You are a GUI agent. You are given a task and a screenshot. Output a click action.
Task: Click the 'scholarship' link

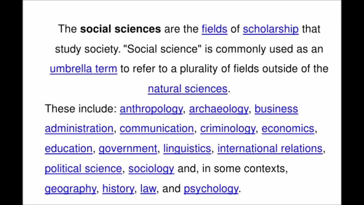coord(270,29)
